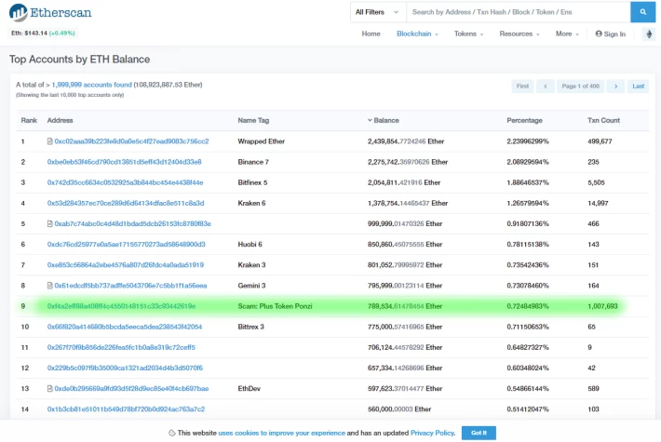The width and height of the screenshot is (661, 442).
Task: Open the Plus Token Ponzi address link
Action: coord(121,306)
